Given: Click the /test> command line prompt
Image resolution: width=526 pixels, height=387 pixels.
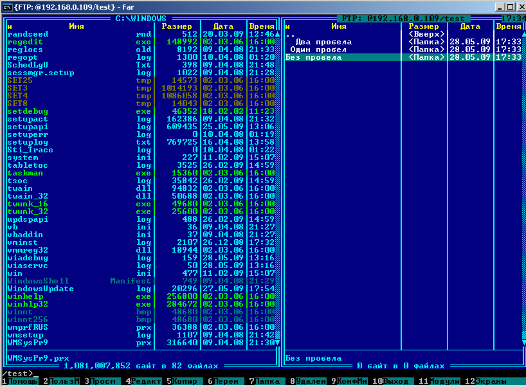Looking at the screenshot, I should [x=17, y=373].
